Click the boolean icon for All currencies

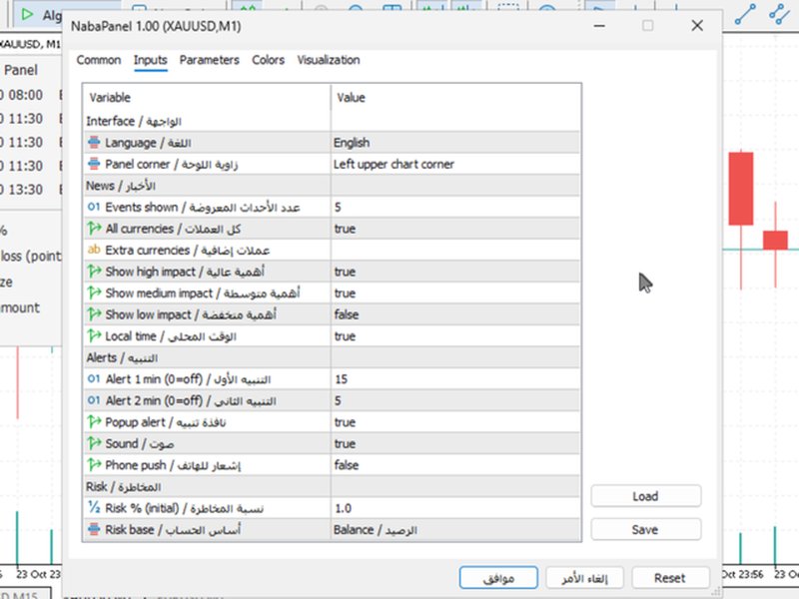coord(94,229)
